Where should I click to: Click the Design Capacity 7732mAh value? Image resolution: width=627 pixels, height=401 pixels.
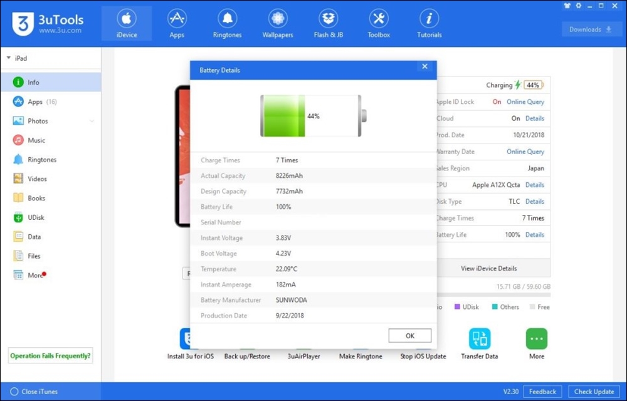pos(289,191)
